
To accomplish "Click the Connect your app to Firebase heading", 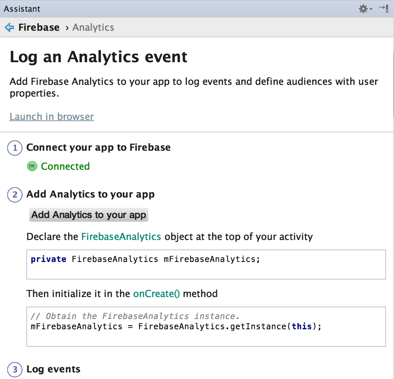I will (x=99, y=147).
